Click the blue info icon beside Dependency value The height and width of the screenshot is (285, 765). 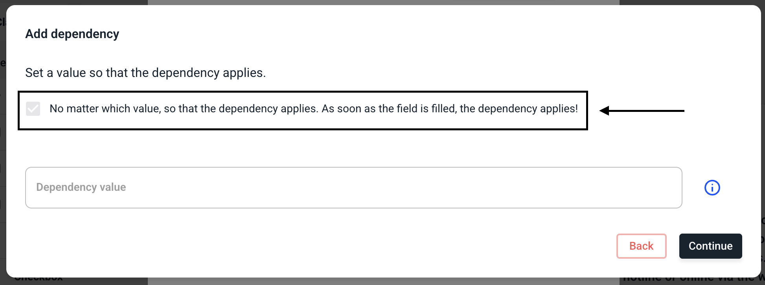click(x=712, y=188)
